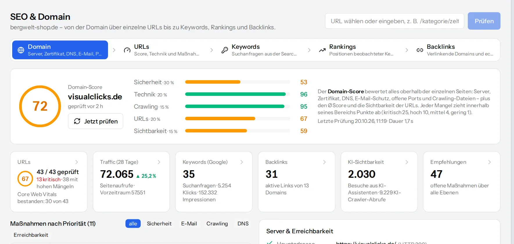Image resolution: width=514 pixels, height=244 pixels.
Task: Click the page vertical scrollbar
Action: click(513, 122)
